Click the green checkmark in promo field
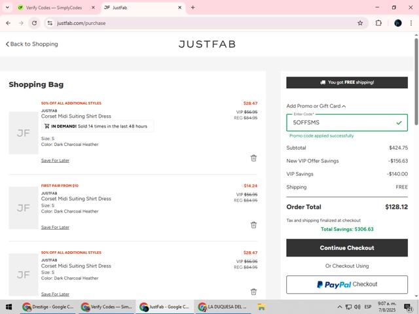 coord(399,123)
